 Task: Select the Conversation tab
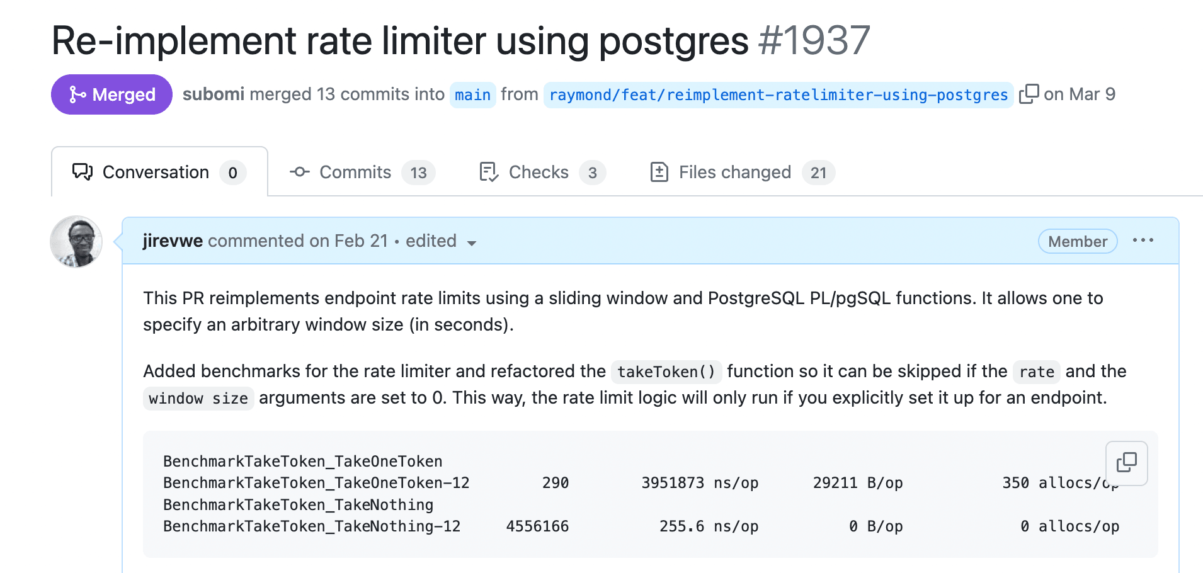(156, 171)
